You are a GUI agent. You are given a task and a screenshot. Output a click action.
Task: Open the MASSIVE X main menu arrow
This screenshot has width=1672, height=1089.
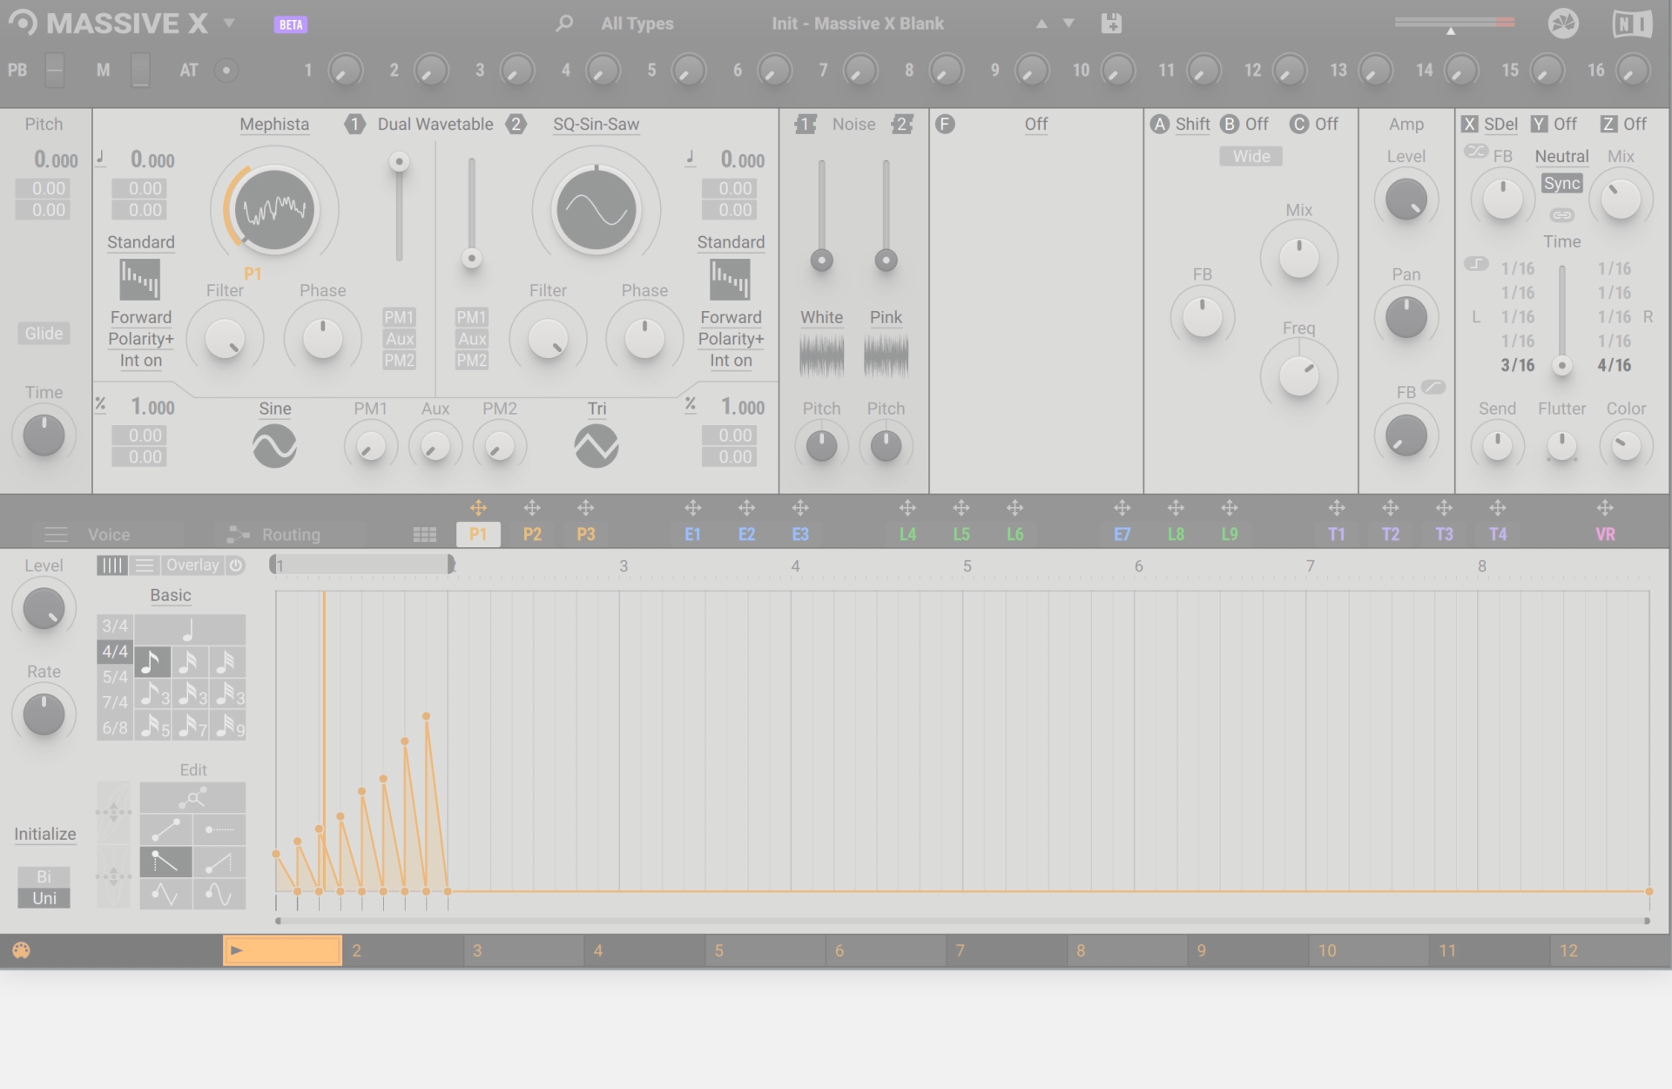click(229, 23)
